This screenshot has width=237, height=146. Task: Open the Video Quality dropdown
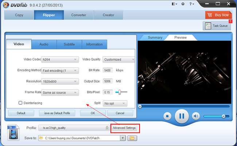click(x=118, y=59)
